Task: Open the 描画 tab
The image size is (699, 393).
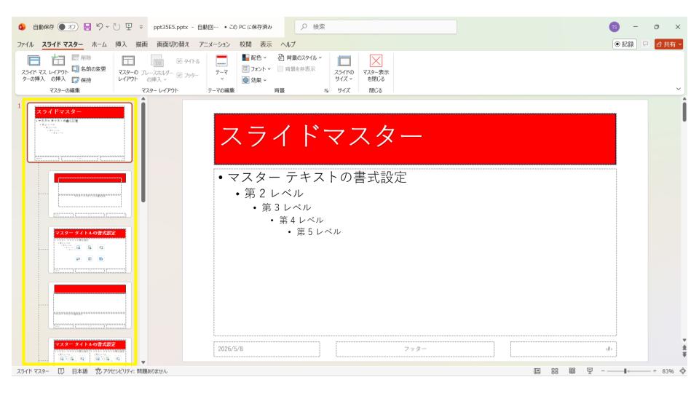Action: 142,44
